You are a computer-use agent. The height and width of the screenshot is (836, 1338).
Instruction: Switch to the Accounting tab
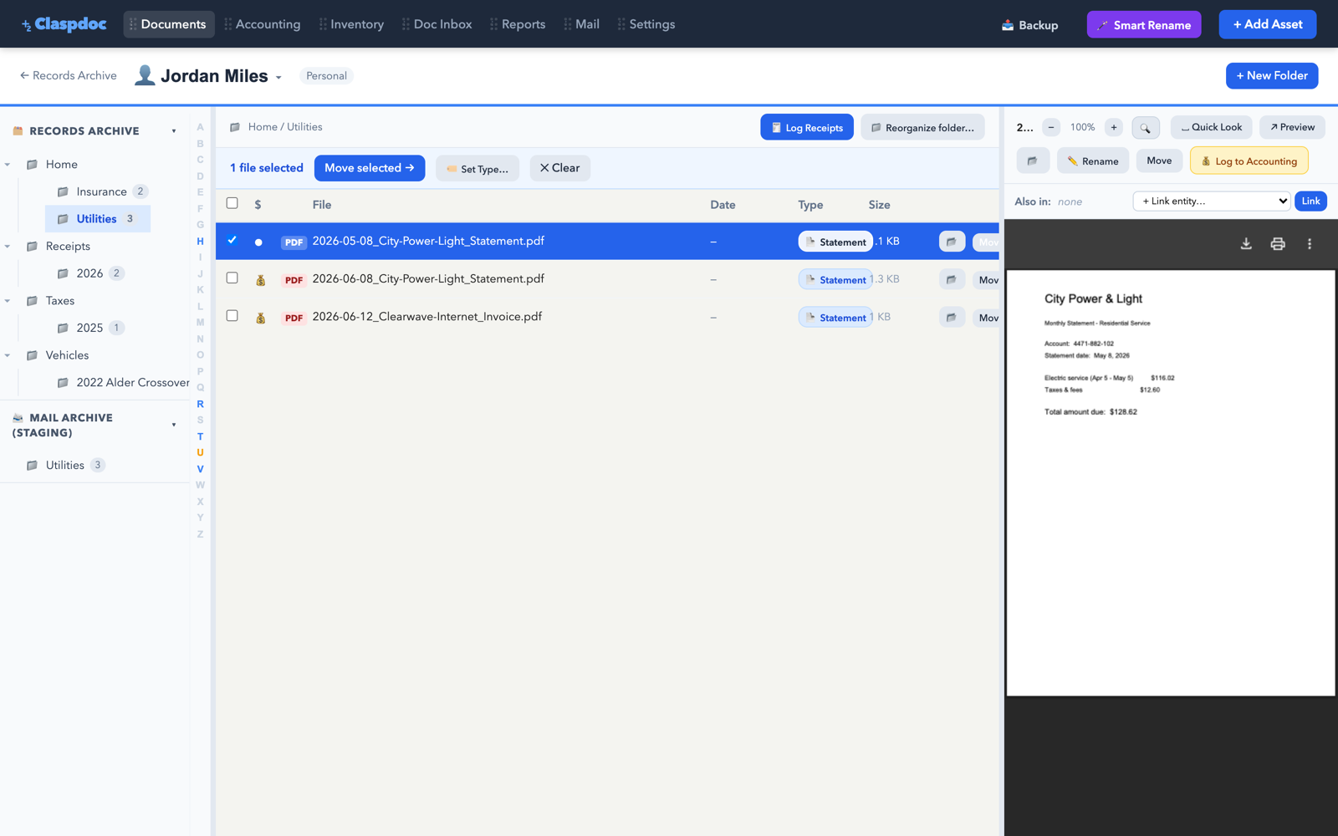[x=263, y=24]
